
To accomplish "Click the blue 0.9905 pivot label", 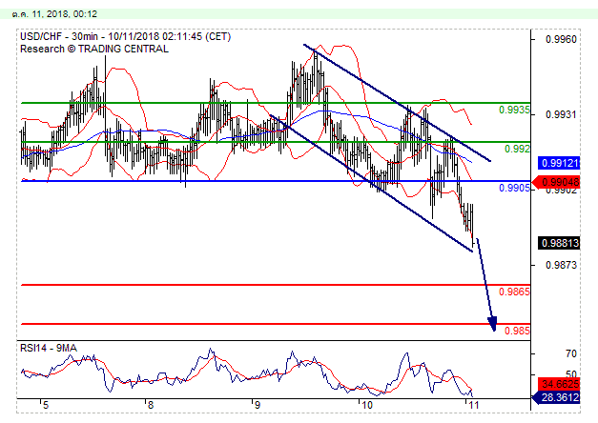I will [514, 188].
